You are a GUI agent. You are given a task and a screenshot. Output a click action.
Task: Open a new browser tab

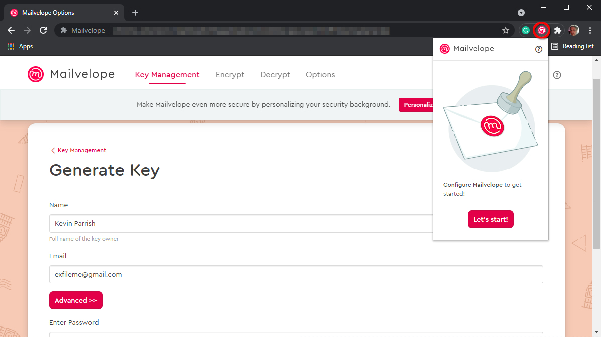pyautogui.click(x=135, y=13)
